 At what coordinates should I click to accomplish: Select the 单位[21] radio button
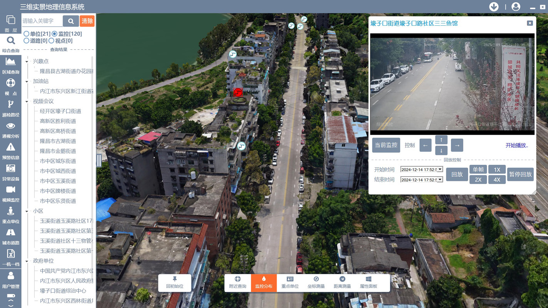26,34
